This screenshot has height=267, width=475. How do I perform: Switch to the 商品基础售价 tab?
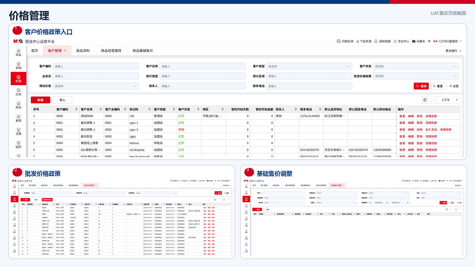pos(143,51)
